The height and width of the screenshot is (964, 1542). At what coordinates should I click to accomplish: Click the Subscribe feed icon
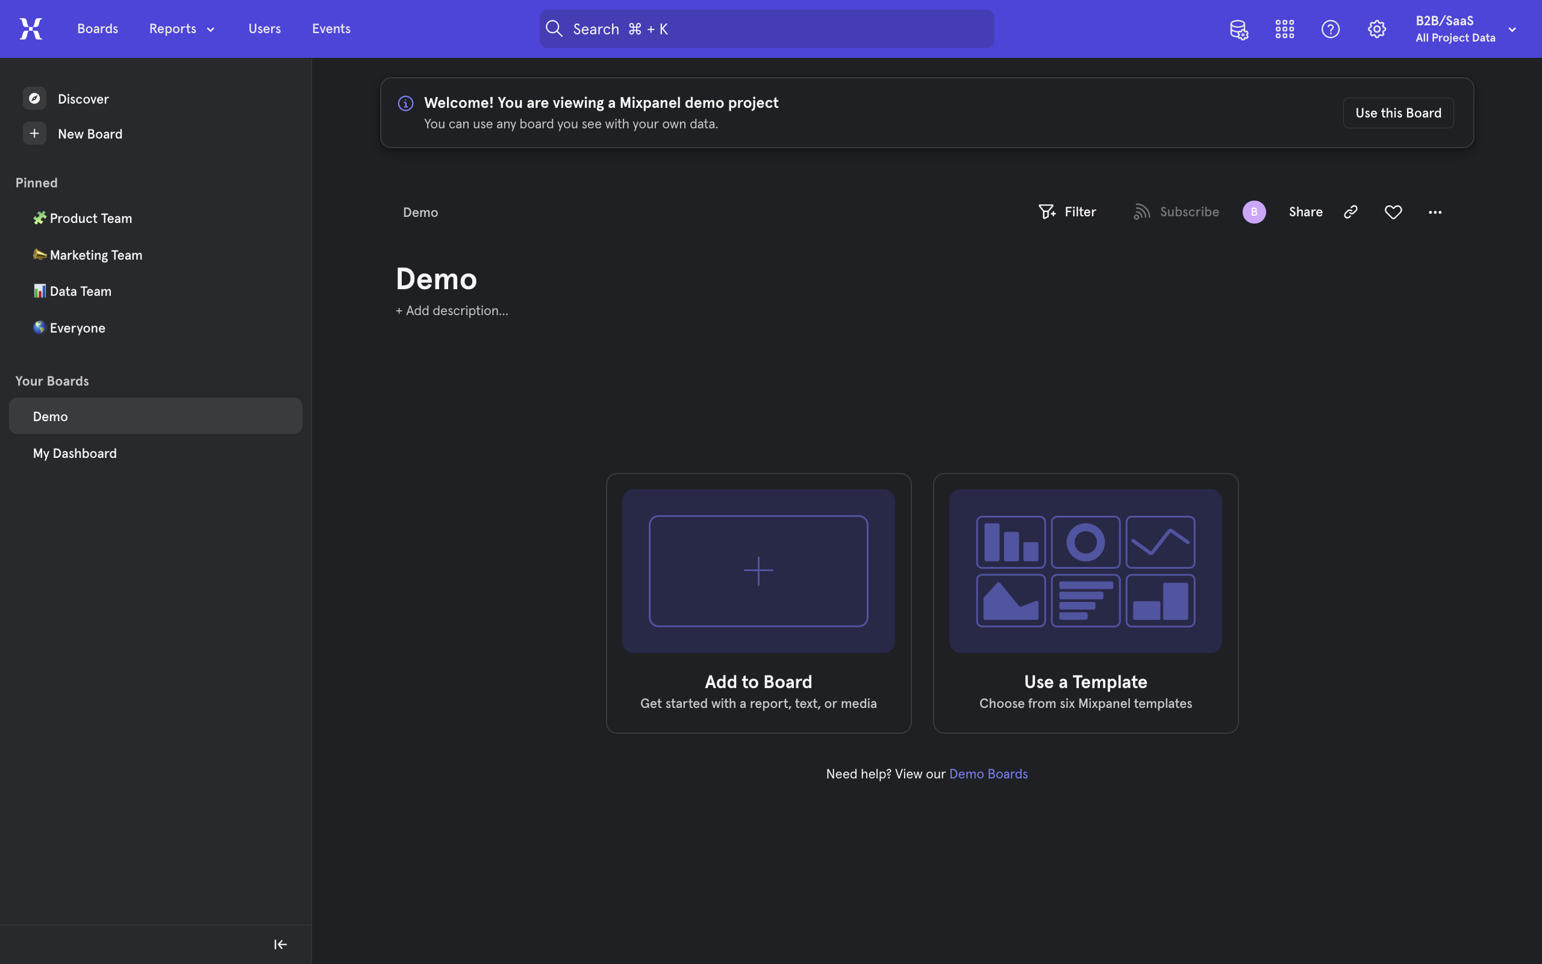pyautogui.click(x=1142, y=211)
